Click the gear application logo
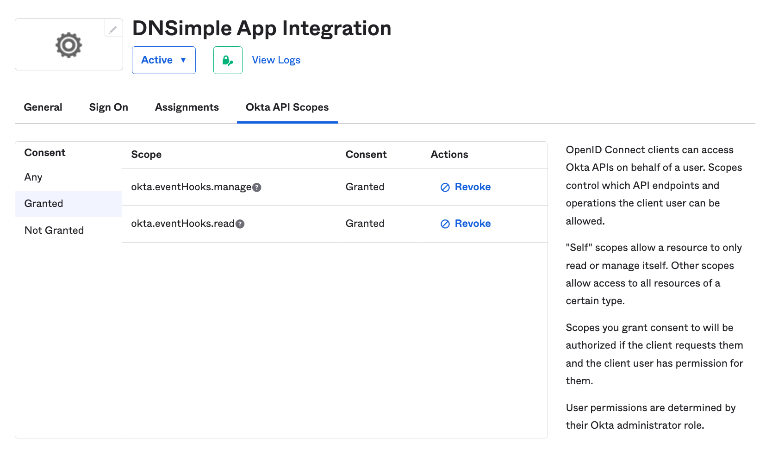Viewport: 772px width, 475px height. [69, 45]
